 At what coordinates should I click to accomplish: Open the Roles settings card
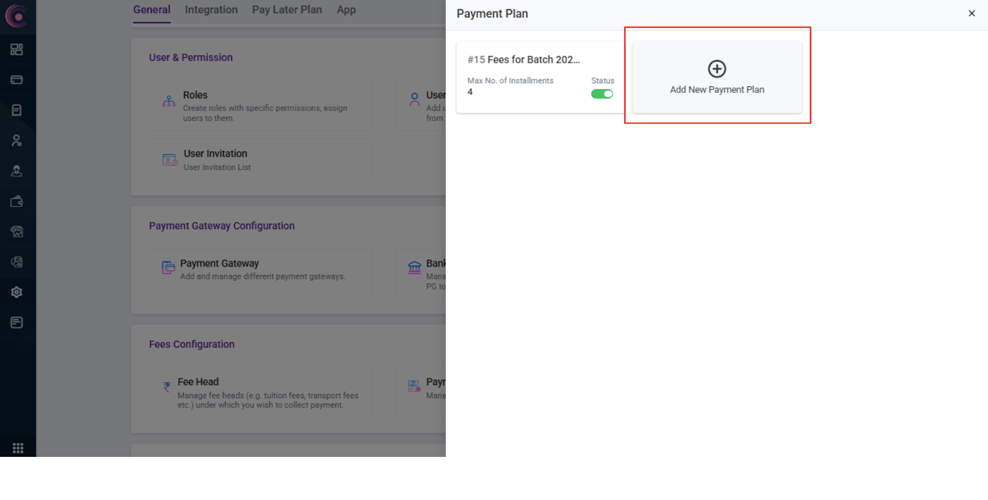[261, 105]
